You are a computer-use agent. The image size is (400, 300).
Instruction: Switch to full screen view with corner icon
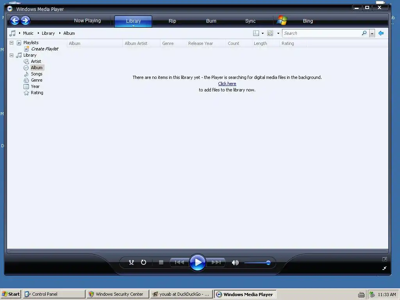tap(385, 259)
